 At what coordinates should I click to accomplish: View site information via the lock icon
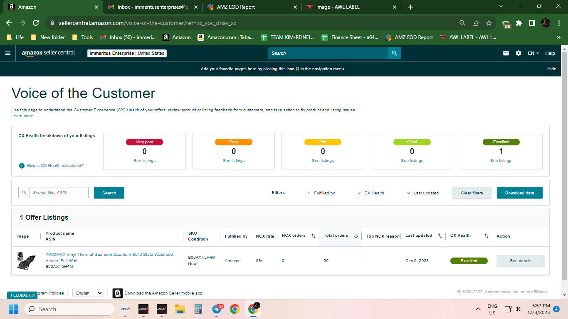pyautogui.click(x=52, y=23)
